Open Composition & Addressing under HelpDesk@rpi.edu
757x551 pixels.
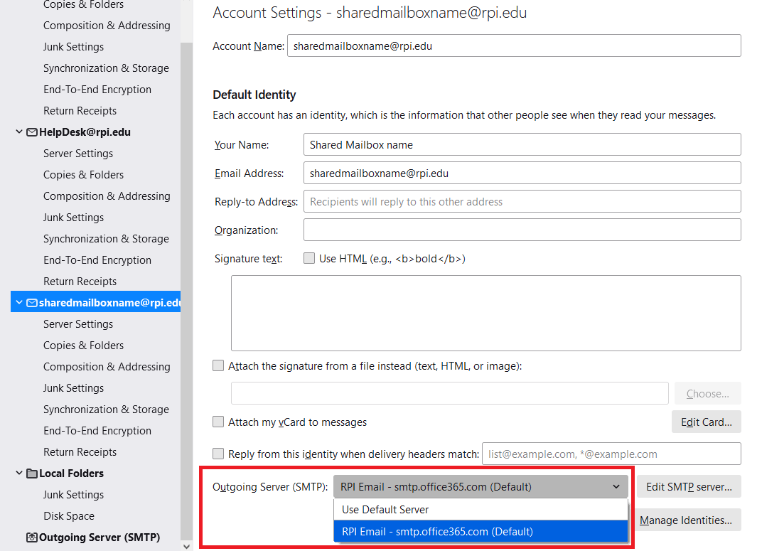[107, 196]
